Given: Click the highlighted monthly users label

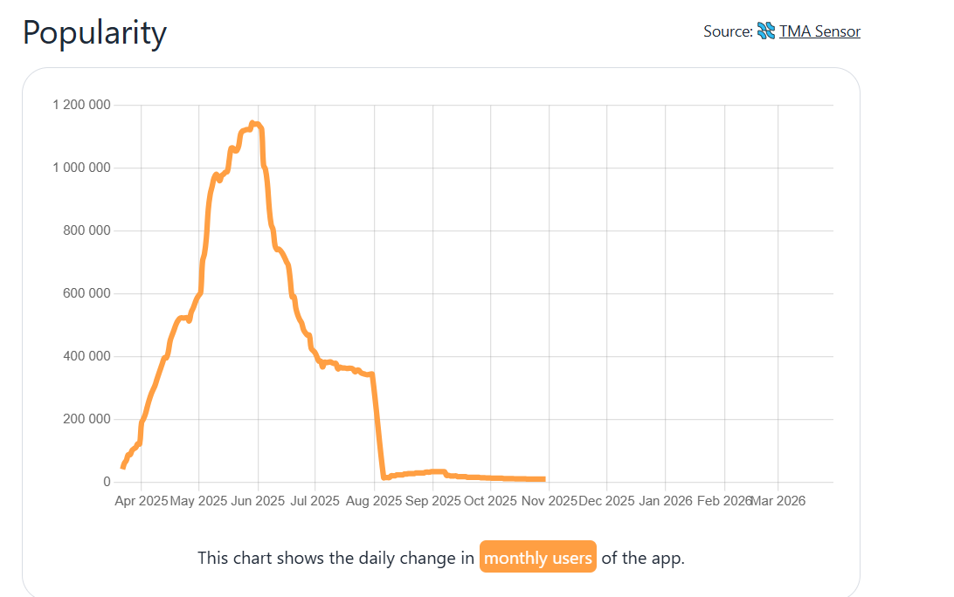Looking at the screenshot, I should [x=537, y=558].
